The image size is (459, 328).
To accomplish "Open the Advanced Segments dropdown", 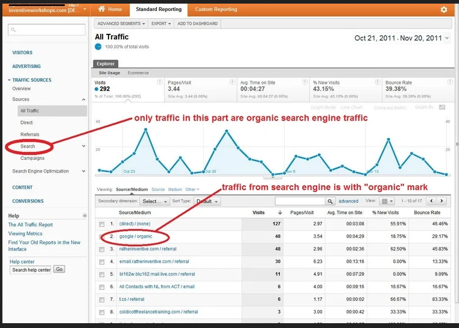I will click(x=121, y=24).
